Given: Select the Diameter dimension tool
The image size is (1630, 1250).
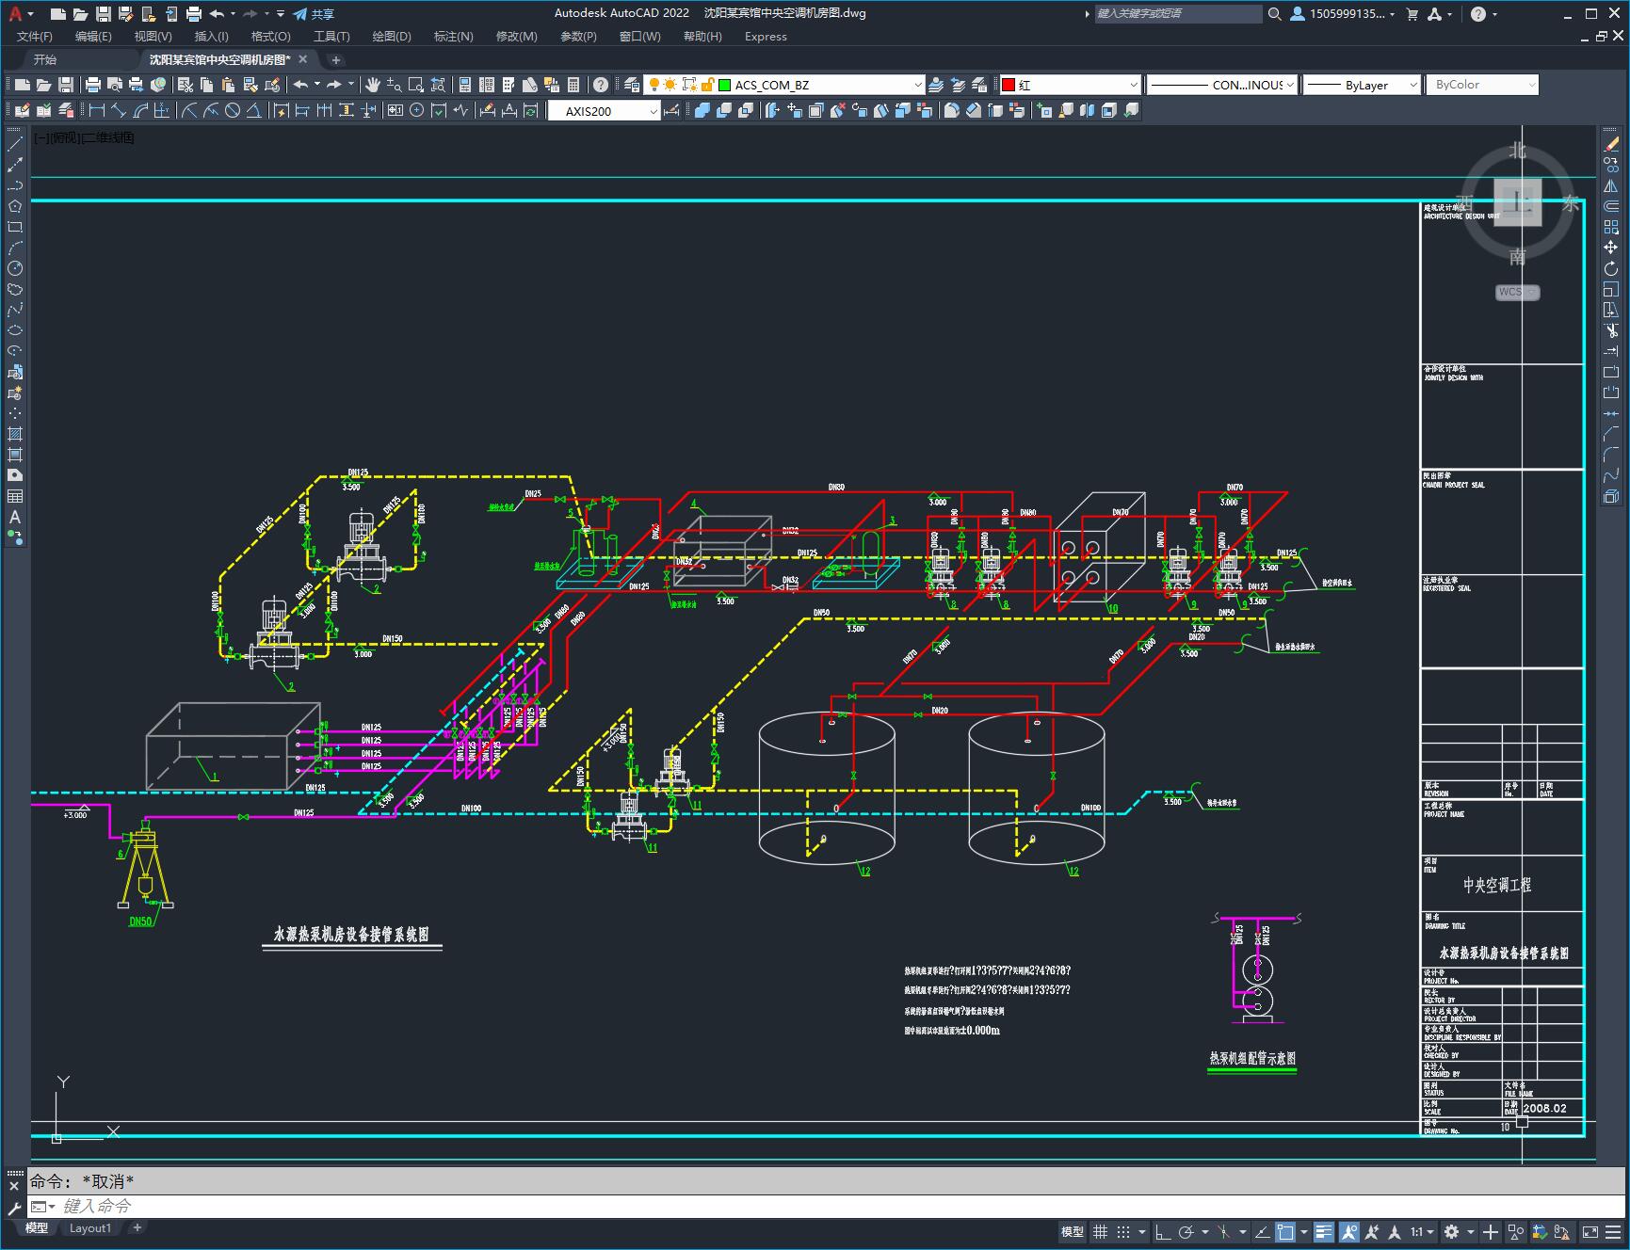Looking at the screenshot, I should click(232, 111).
